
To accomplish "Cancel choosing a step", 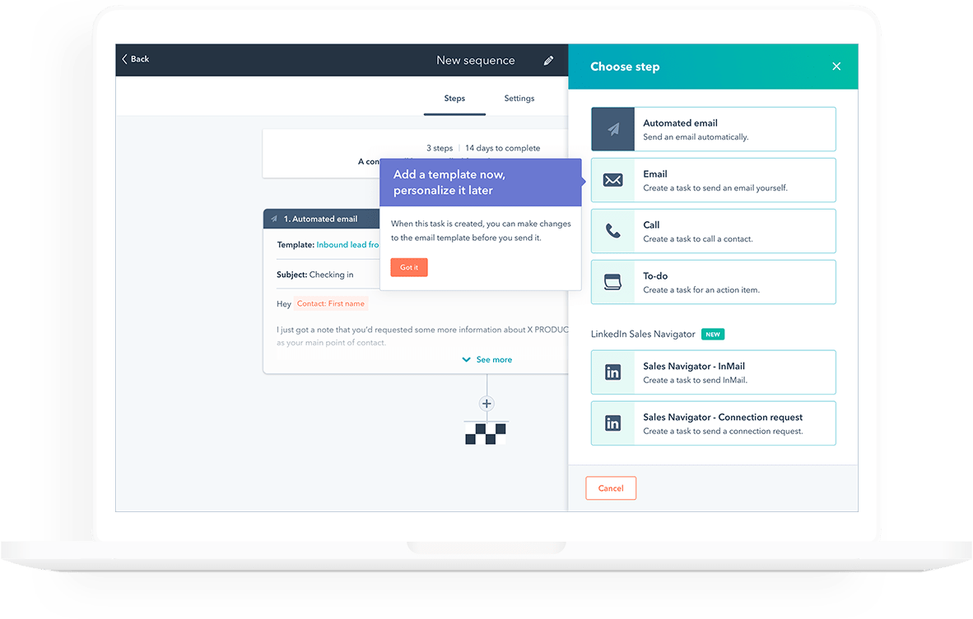I will 611,488.
